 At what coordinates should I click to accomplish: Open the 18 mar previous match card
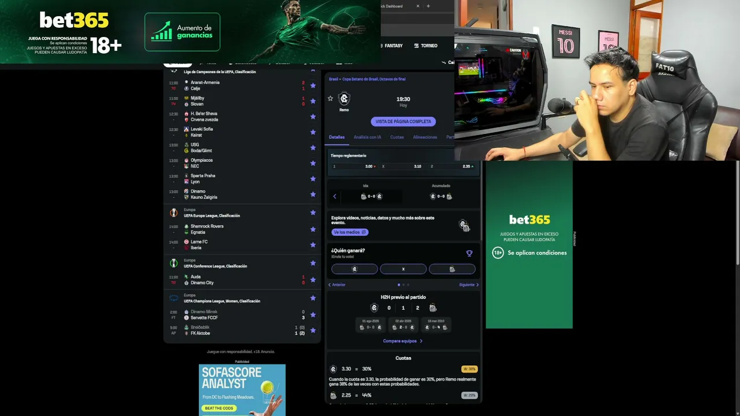436,325
